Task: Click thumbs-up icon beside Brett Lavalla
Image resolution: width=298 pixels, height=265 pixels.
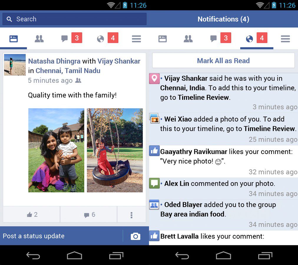Action: coord(154,236)
